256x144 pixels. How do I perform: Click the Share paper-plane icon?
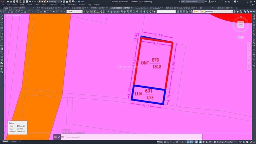pyautogui.click(x=79, y=1)
